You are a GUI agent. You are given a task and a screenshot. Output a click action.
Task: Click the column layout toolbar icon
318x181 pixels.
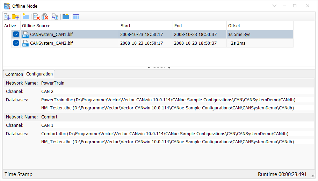[76, 16]
